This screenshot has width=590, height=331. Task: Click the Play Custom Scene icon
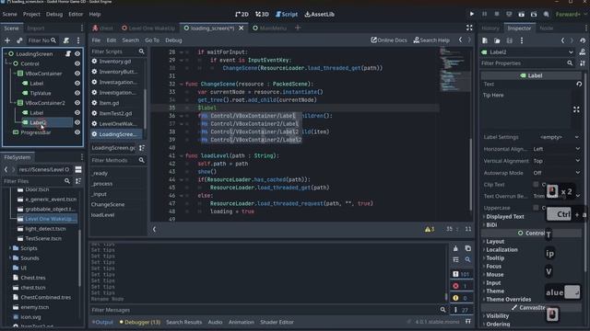point(534,15)
